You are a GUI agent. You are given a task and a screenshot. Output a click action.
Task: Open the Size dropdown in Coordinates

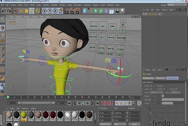pos(120,124)
